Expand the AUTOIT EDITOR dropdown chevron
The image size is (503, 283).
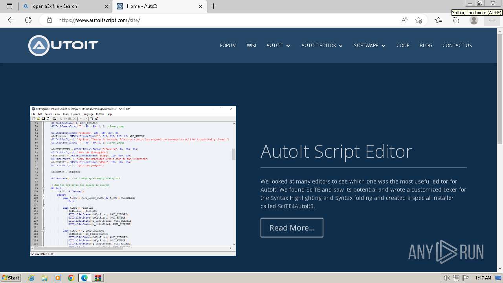tap(341, 46)
